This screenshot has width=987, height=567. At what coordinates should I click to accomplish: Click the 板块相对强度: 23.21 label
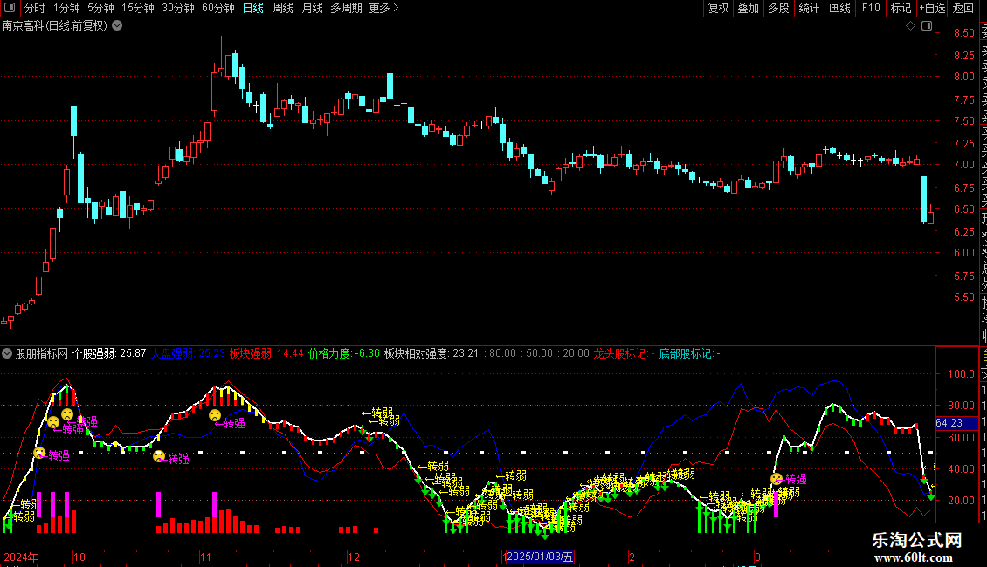[x=431, y=353]
